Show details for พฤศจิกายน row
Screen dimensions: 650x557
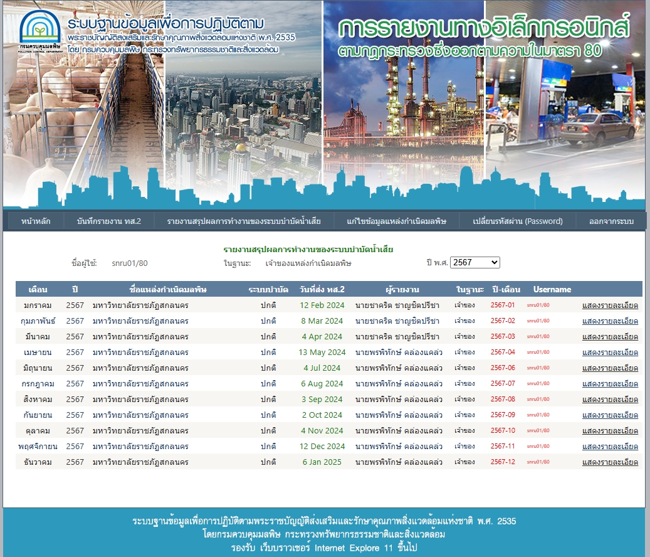point(610,447)
